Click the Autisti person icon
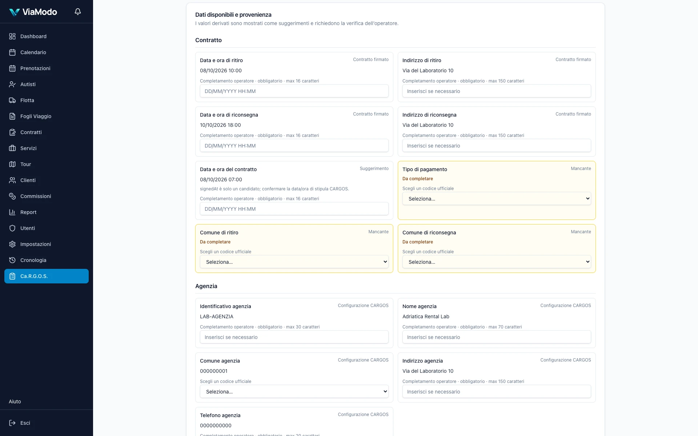Image resolution: width=698 pixels, height=436 pixels. [x=12, y=84]
